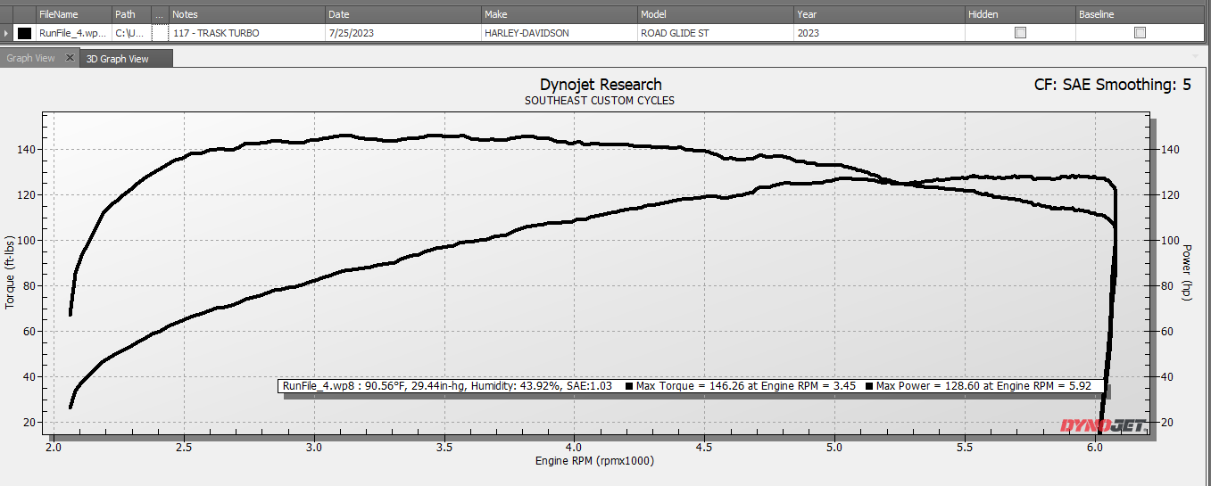Click the dotted-outline cell after the Path cell
The width and height of the screenshot is (1211, 486).
(160, 33)
